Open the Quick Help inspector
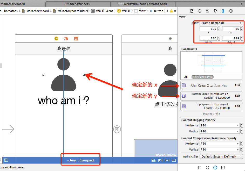245x171 pixels. click(x=200, y=11)
